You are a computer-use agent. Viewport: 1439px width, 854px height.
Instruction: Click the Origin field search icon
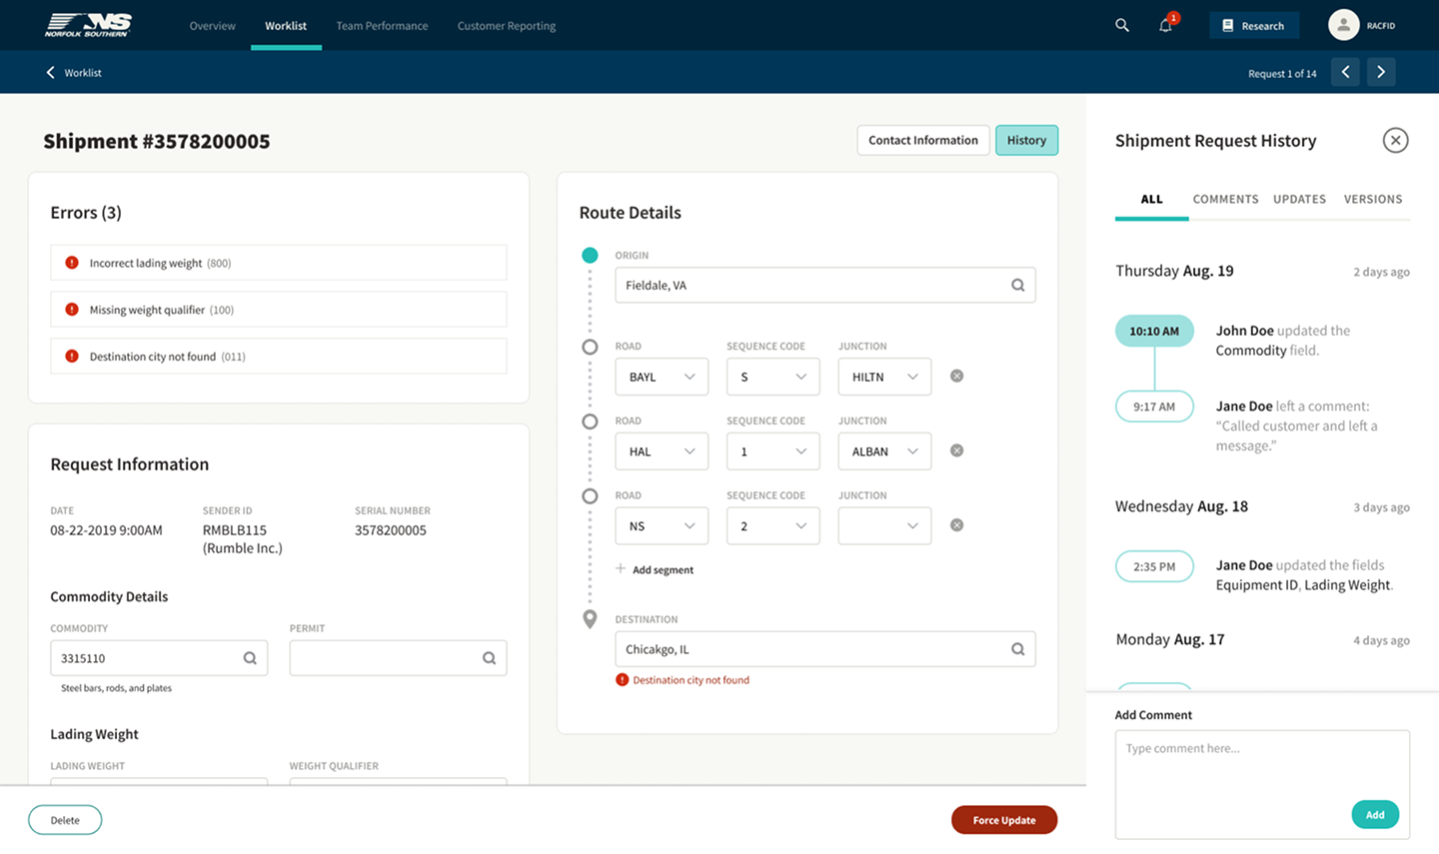[1017, 286]
